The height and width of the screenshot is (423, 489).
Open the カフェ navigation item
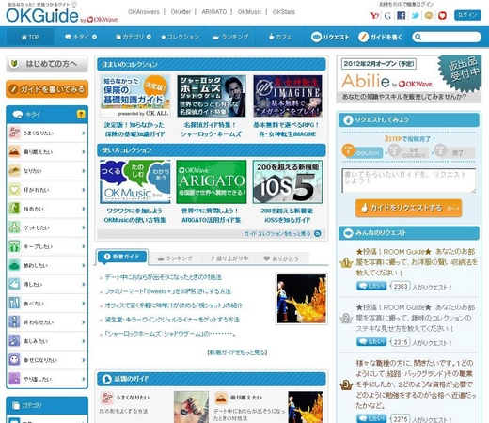280,37
